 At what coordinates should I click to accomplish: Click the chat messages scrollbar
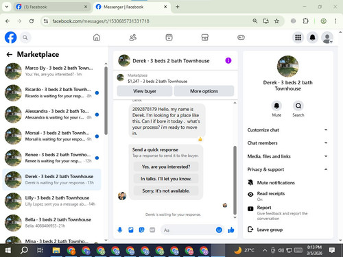coord(235,180)
